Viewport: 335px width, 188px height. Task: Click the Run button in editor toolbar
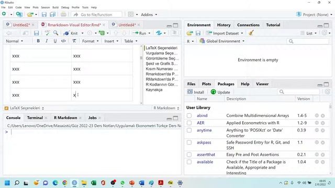(139, 33)
